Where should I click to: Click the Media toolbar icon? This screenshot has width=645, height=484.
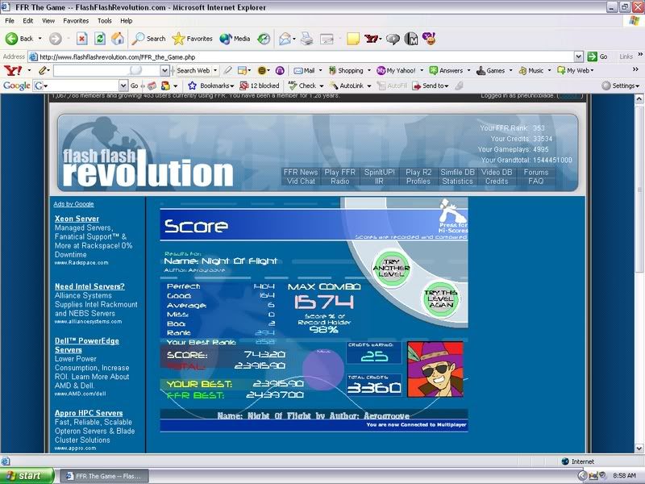pyautogui.click(x=235, y=38)
